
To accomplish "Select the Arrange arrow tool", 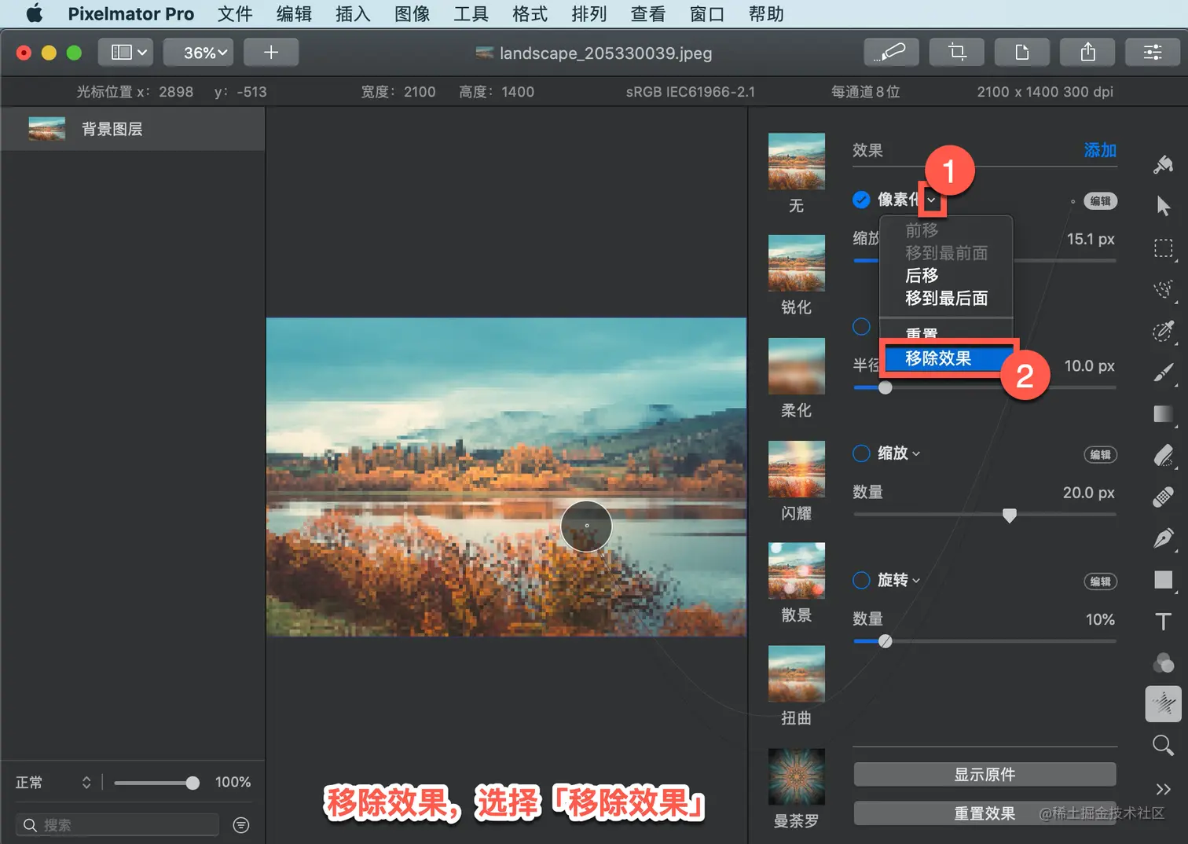I will 1164,206.
